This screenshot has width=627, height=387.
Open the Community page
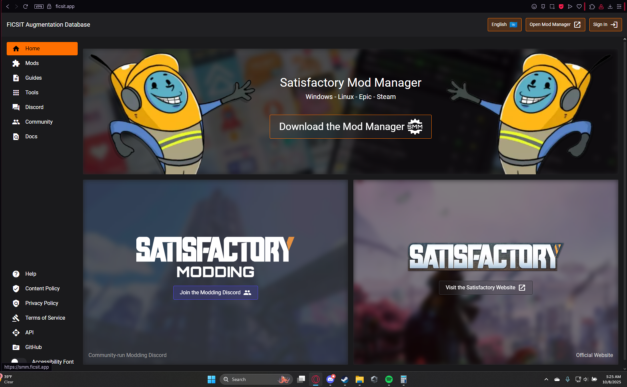point(42,122)
